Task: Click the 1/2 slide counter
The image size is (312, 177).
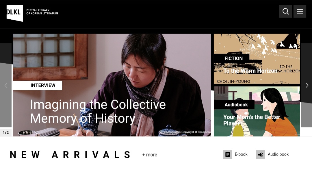Action: click(6, 132)
